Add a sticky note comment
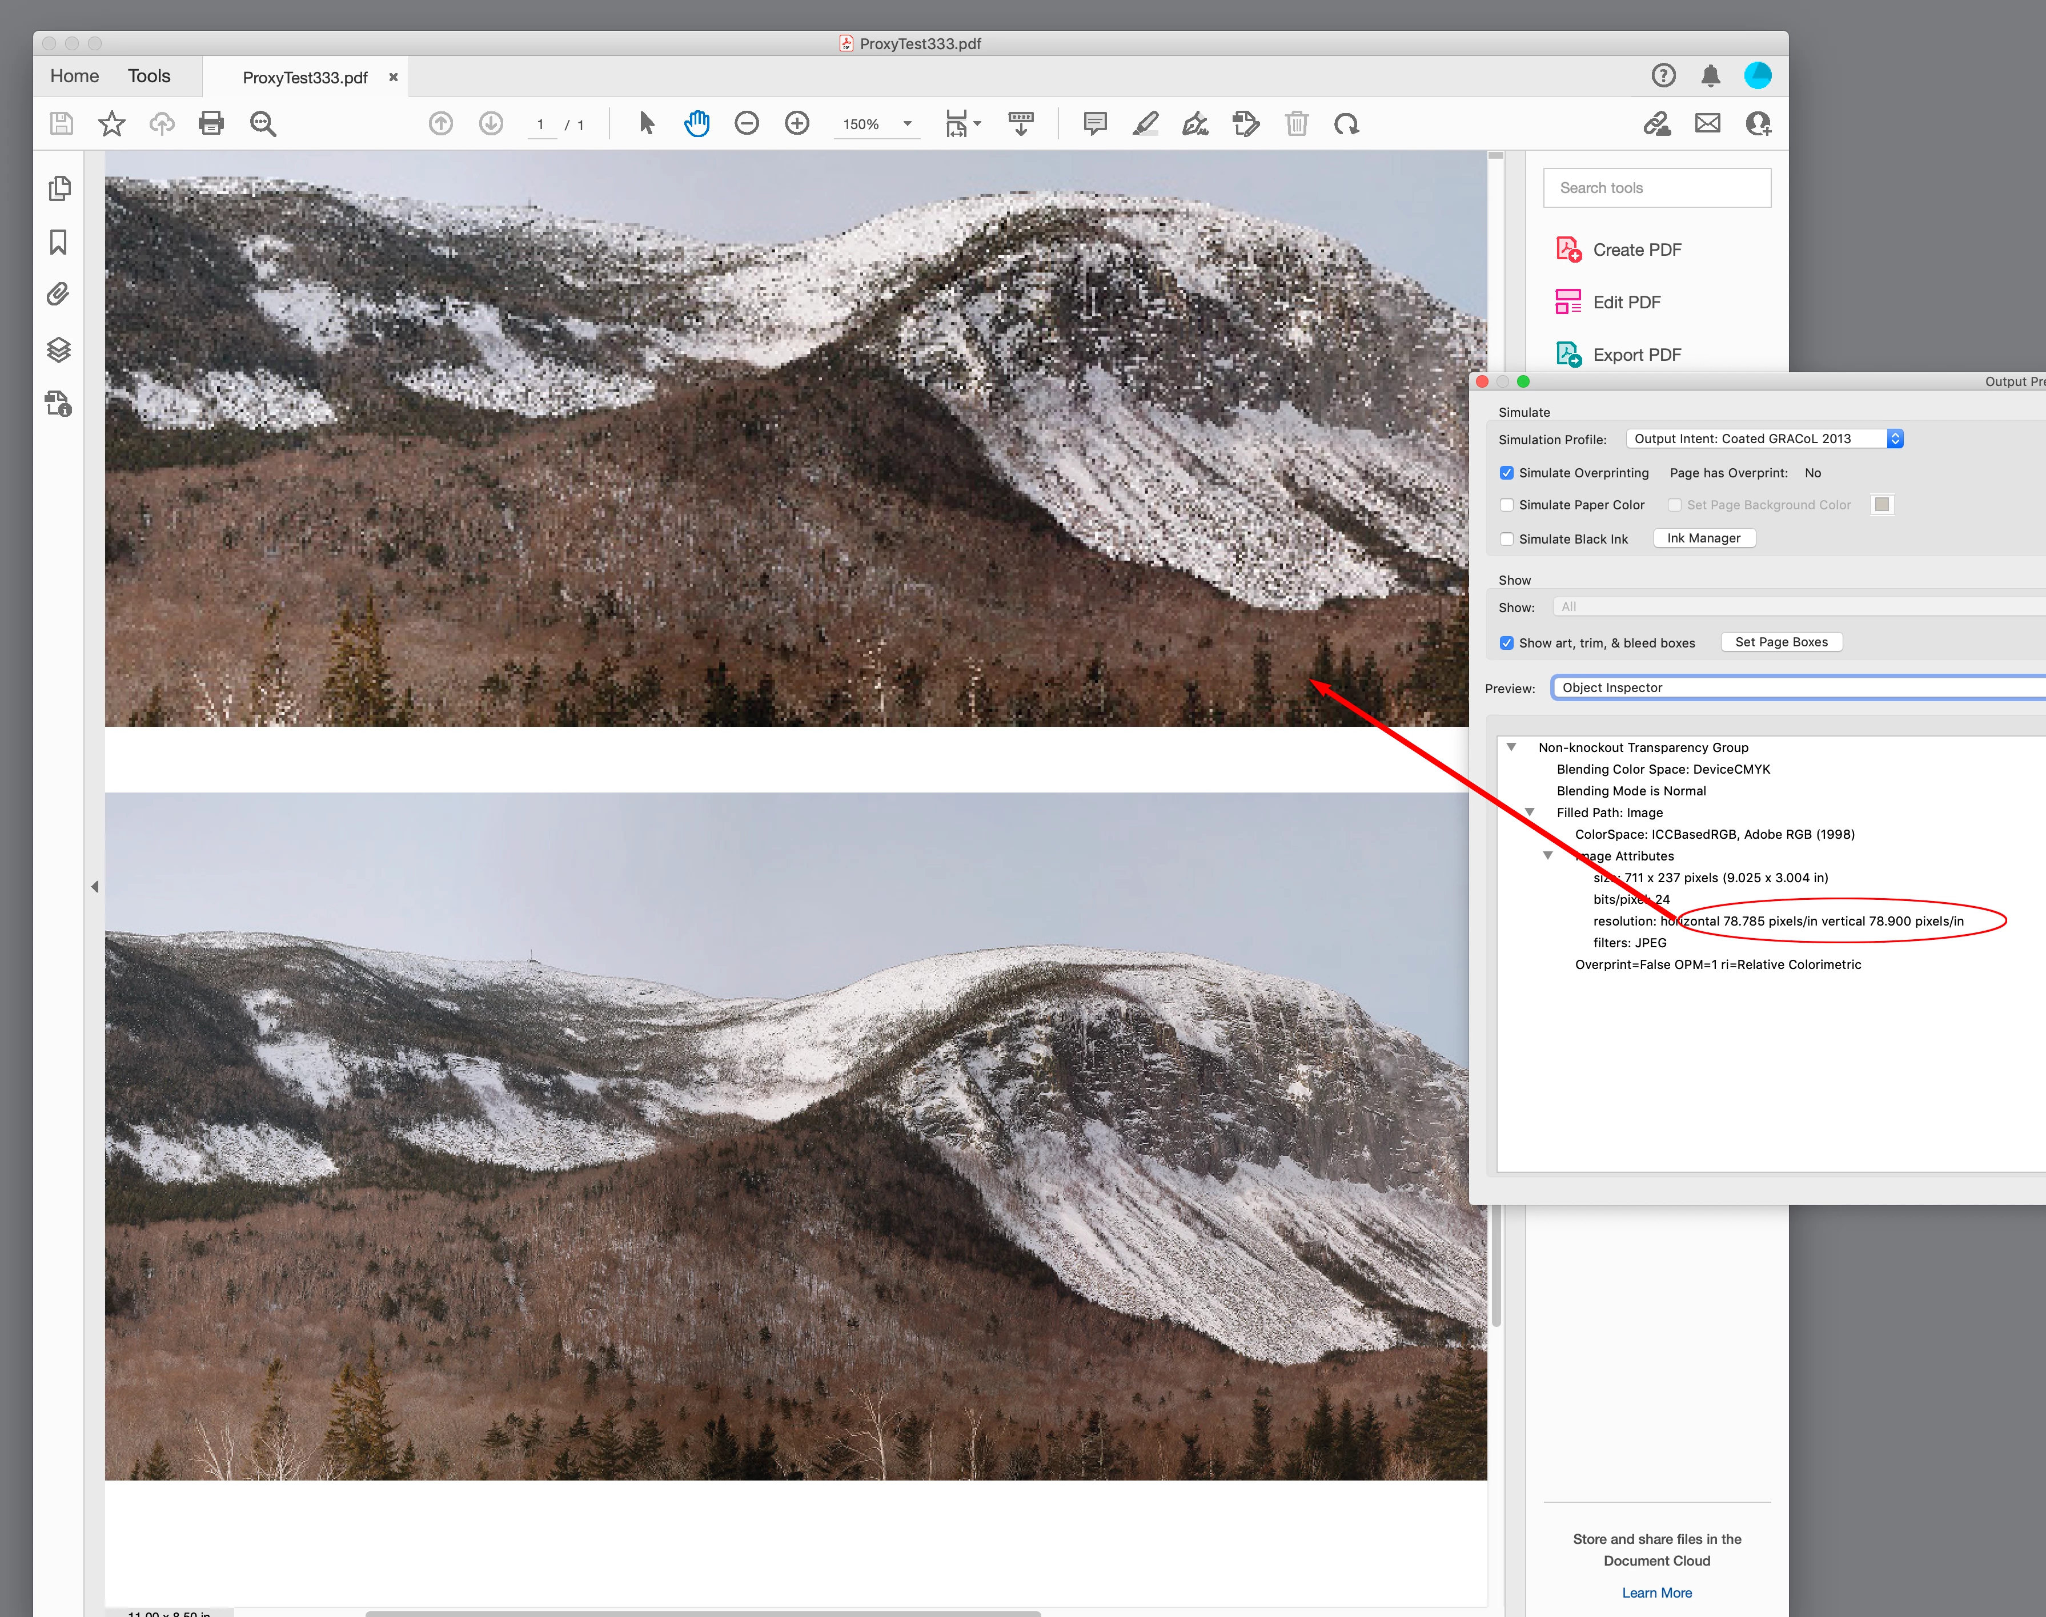 (x=1095, y=123)
